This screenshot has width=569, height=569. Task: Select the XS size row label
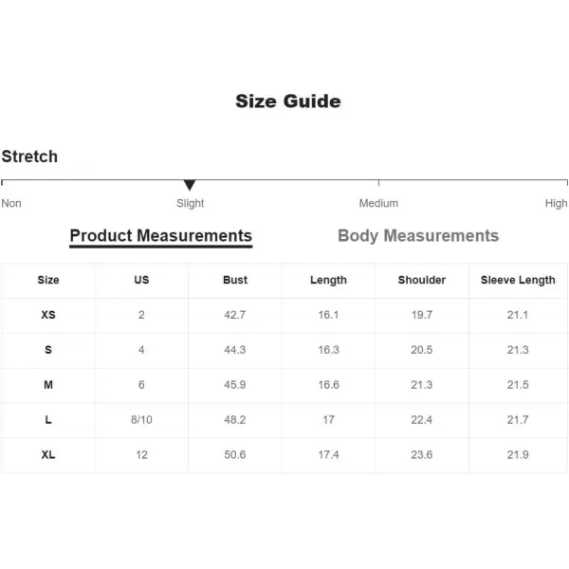pos(48,315)
